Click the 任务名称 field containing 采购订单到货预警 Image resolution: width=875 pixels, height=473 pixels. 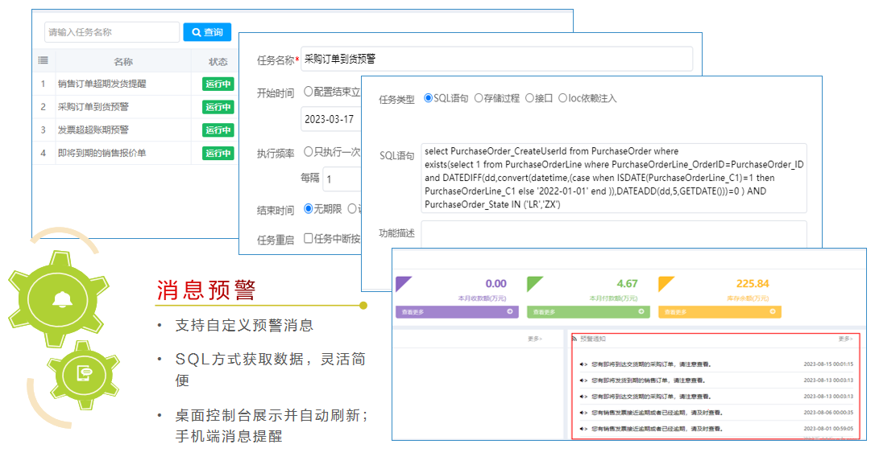496,59
